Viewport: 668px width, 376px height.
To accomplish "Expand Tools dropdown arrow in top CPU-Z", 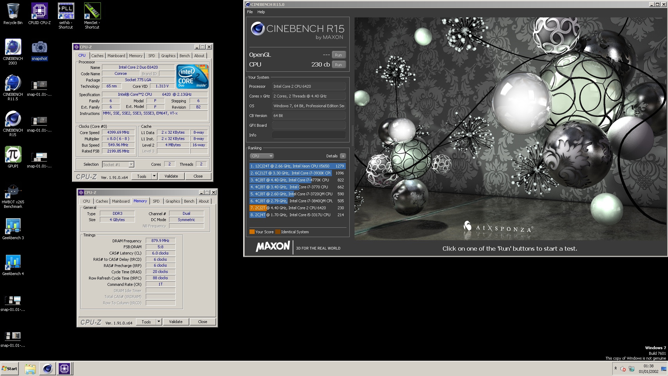I will coord(154,176).
